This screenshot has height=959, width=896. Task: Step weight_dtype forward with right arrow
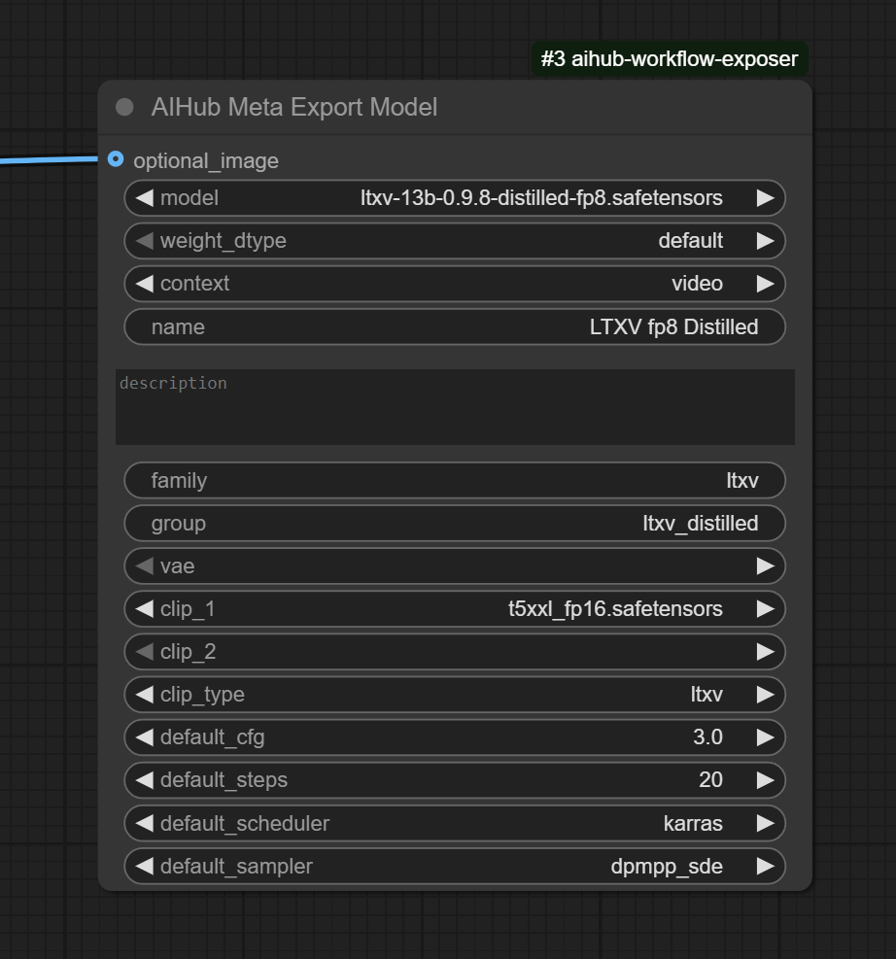tap(765, 241)
